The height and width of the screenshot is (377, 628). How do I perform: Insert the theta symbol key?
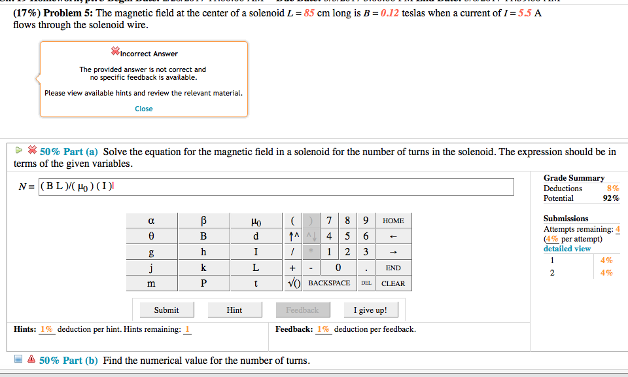pyautogui.click(x=151, y=236)
